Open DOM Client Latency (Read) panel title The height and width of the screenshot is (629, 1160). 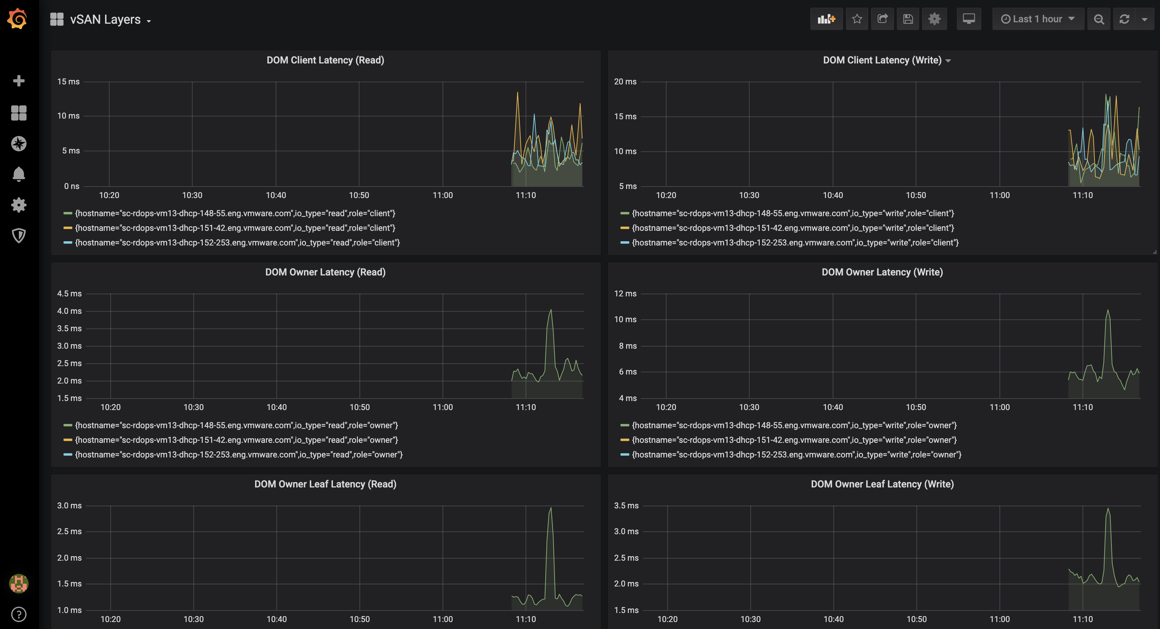point(325,60)
